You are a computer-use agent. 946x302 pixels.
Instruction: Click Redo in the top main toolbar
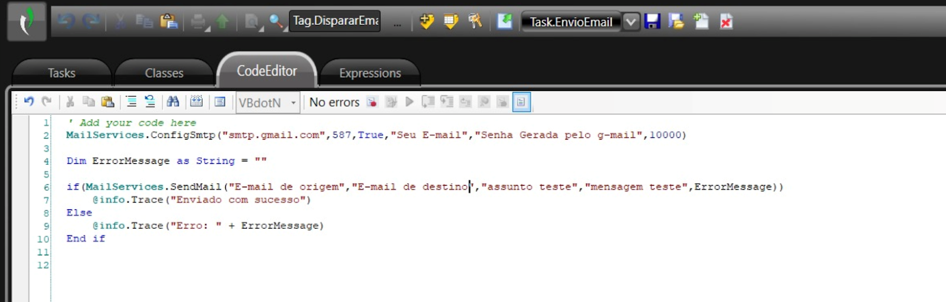click(x=90, y=22)
